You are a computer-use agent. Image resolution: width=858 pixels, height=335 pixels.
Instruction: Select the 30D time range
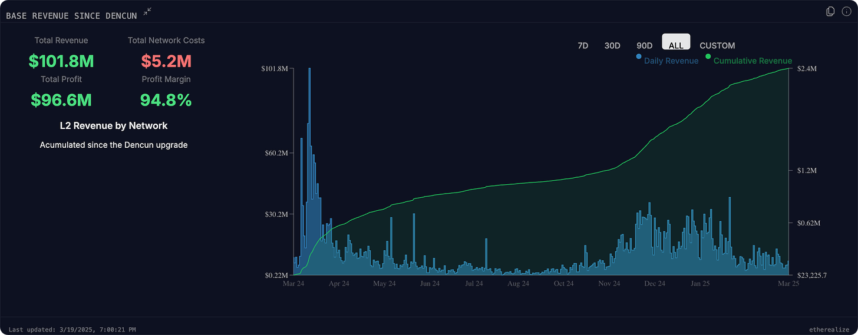612,45
